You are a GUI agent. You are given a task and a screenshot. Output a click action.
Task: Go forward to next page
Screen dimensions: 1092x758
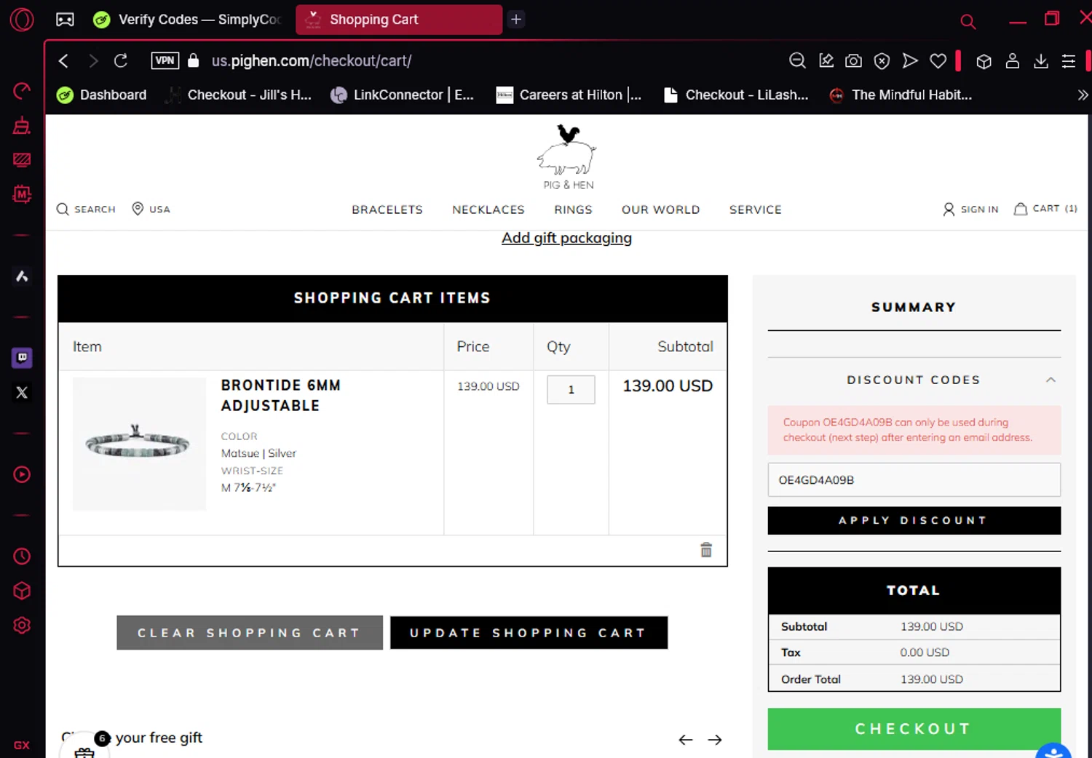tap(92, 61)
